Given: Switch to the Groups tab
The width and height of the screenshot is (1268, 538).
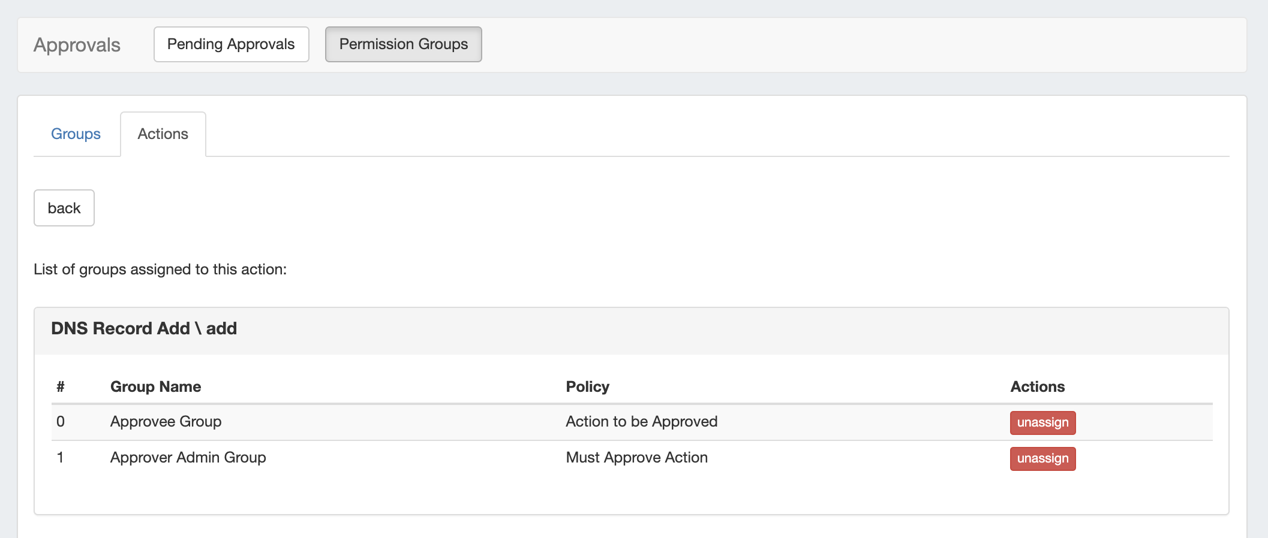Looking at the screenshot, I should [x=76, y=134].
